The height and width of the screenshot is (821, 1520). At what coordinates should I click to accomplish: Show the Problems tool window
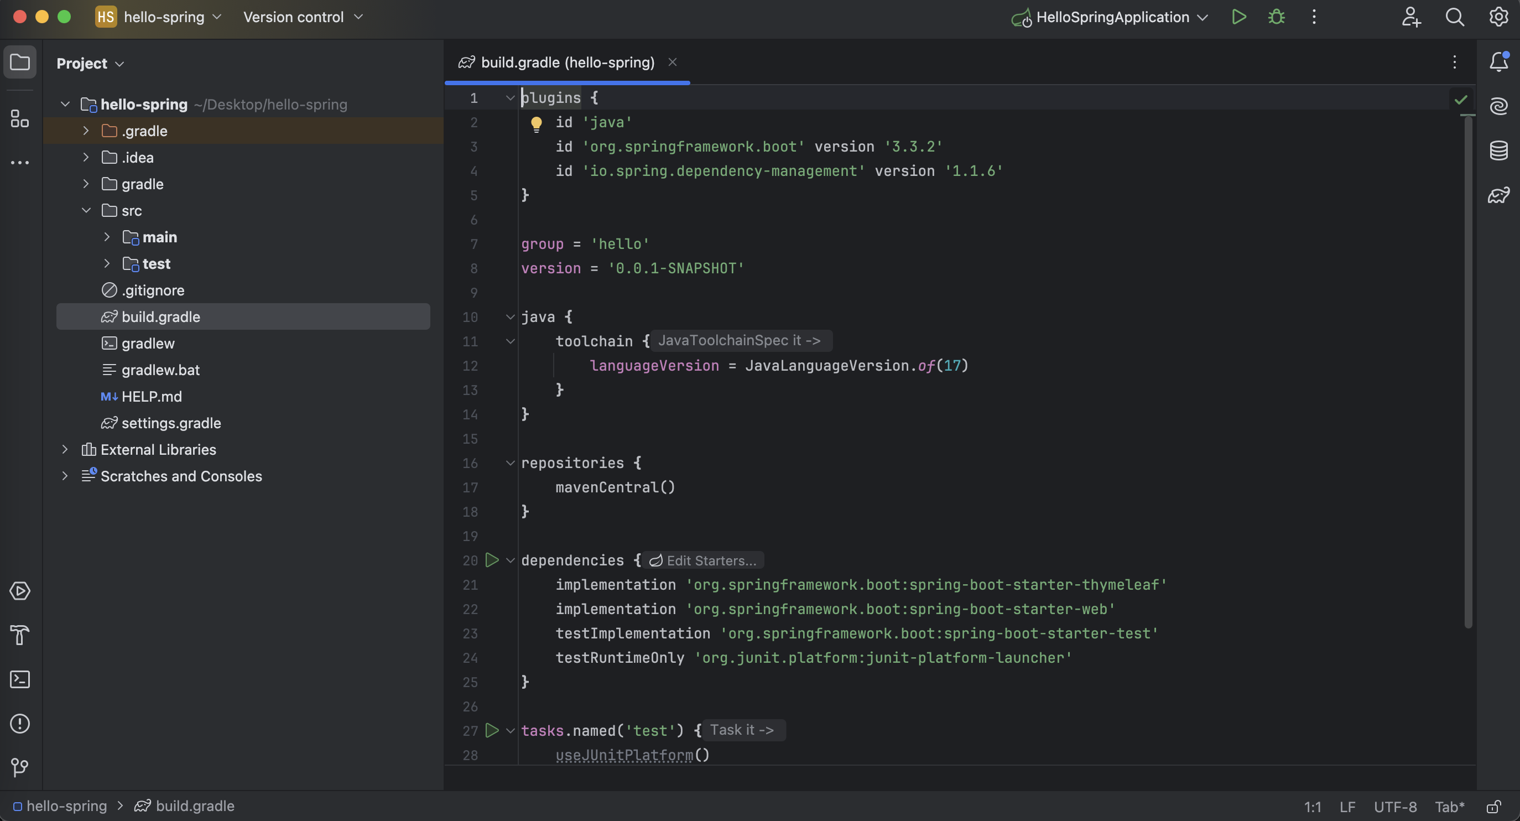[x=20, y=724]
